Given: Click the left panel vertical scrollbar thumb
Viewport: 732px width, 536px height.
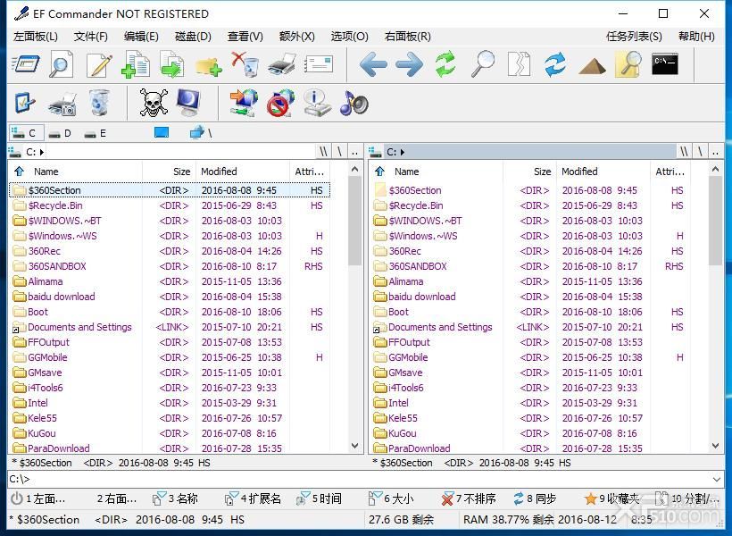Looking at the screenshot, I should pyautogui.click(x=354, y=221).
